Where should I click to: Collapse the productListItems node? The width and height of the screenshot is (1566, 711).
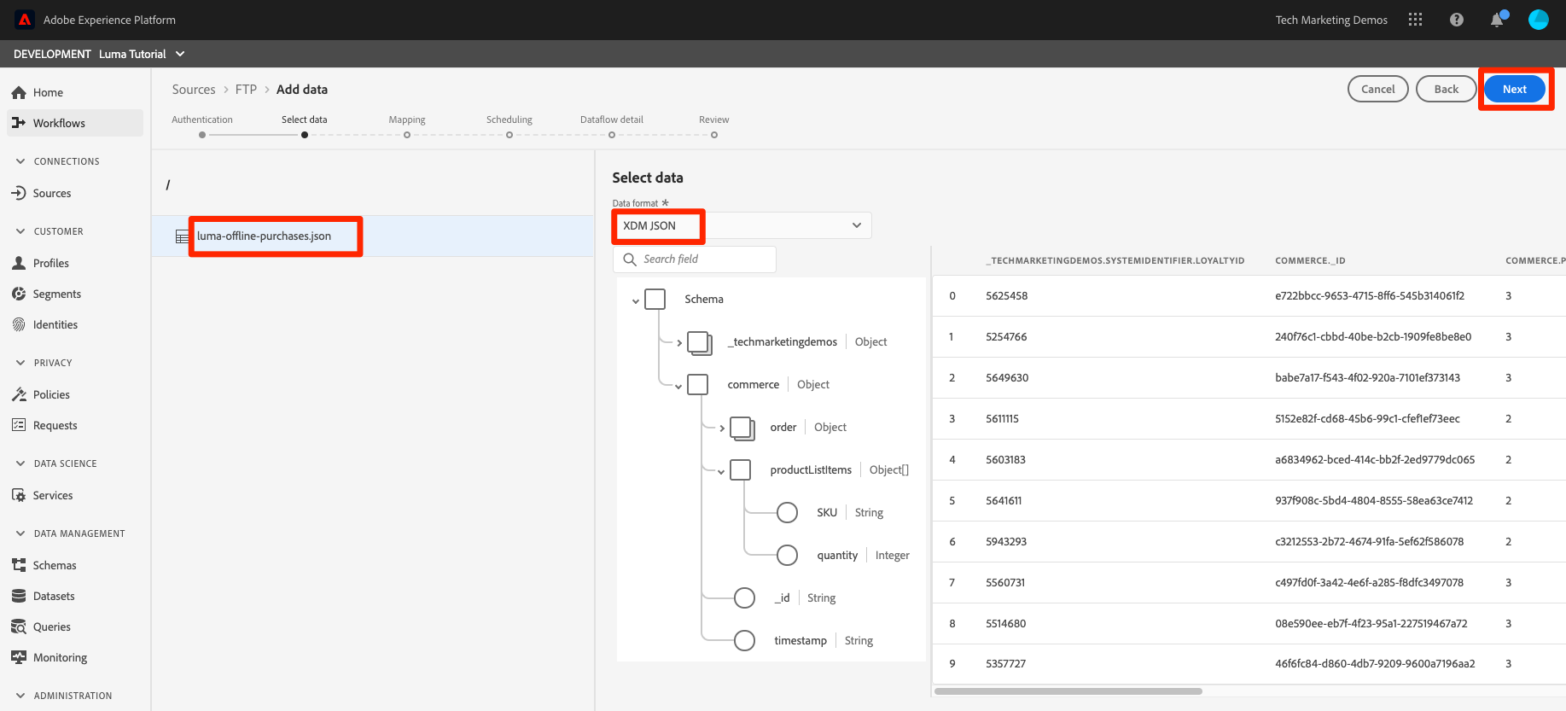[x=721, y=471]
